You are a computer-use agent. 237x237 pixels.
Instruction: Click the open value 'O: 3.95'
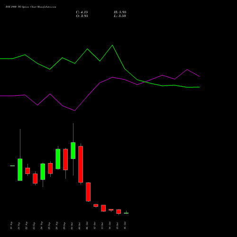tap(82, 16)
